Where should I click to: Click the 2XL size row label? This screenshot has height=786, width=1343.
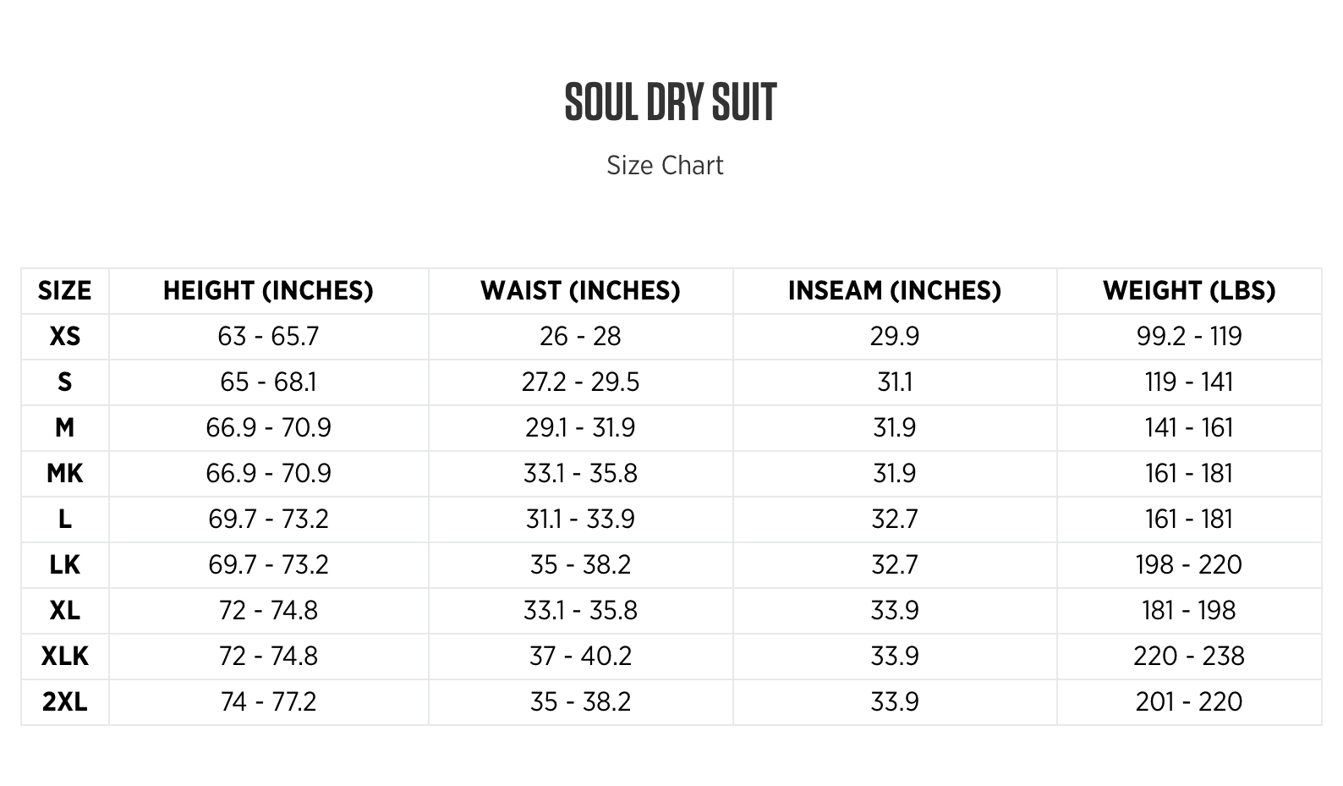coord(65,702)
